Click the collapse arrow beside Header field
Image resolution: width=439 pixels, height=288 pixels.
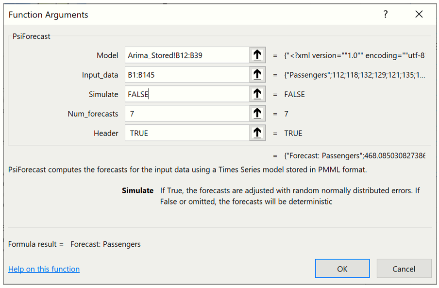(257, 133)
